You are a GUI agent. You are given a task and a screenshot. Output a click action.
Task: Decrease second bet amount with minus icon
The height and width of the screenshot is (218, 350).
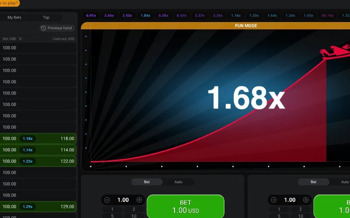pyautogui.click(x=274, y=200)
